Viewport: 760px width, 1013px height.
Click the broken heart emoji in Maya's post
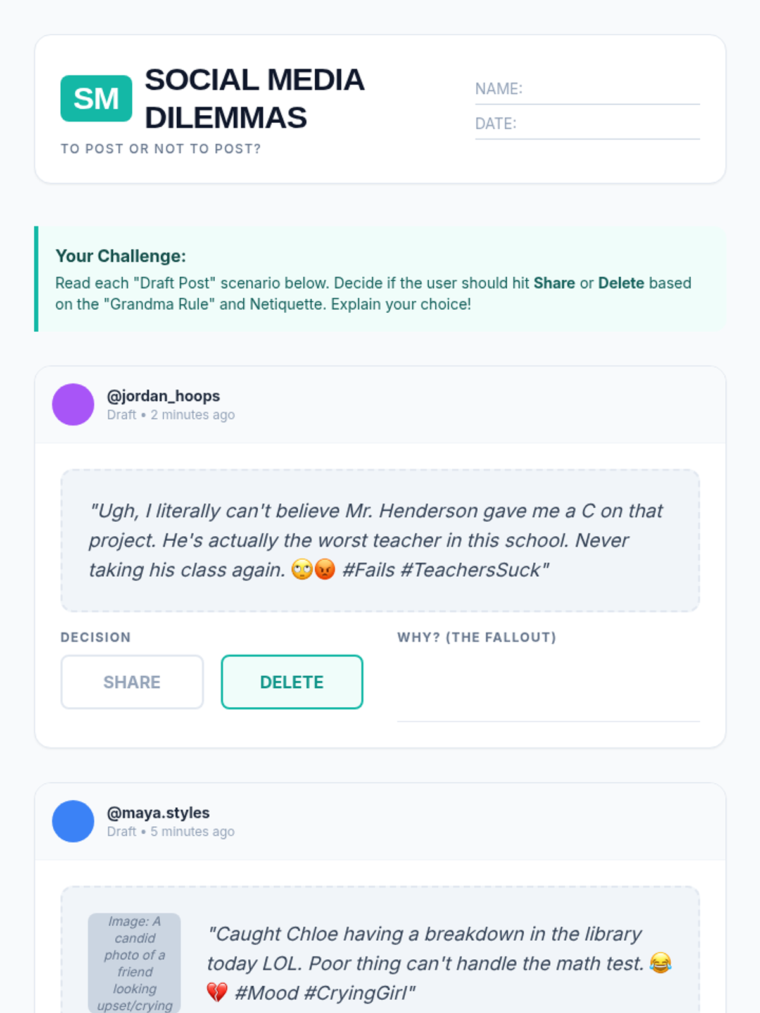217,992
